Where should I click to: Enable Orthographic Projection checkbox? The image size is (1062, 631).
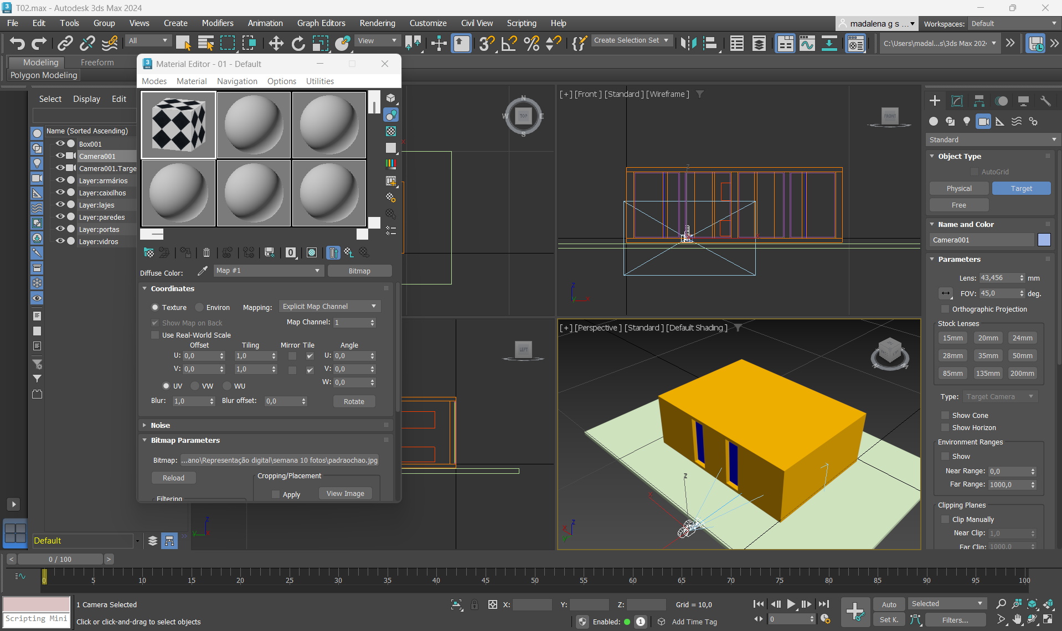(945, 309)
